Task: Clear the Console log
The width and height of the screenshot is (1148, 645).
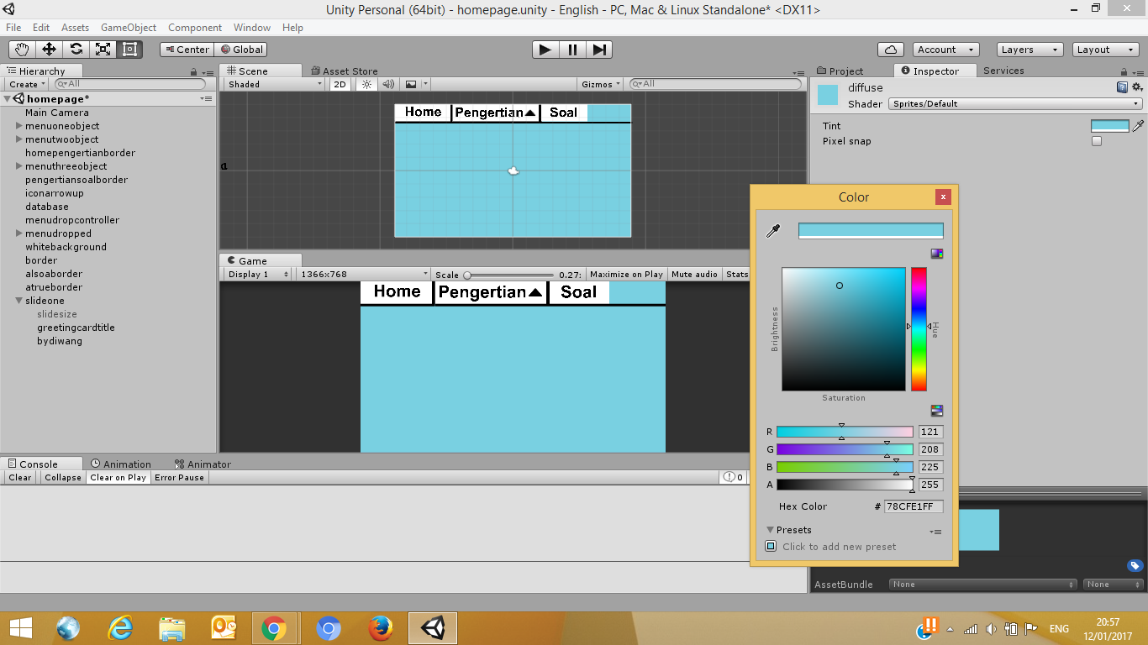Action: point(20,477)
